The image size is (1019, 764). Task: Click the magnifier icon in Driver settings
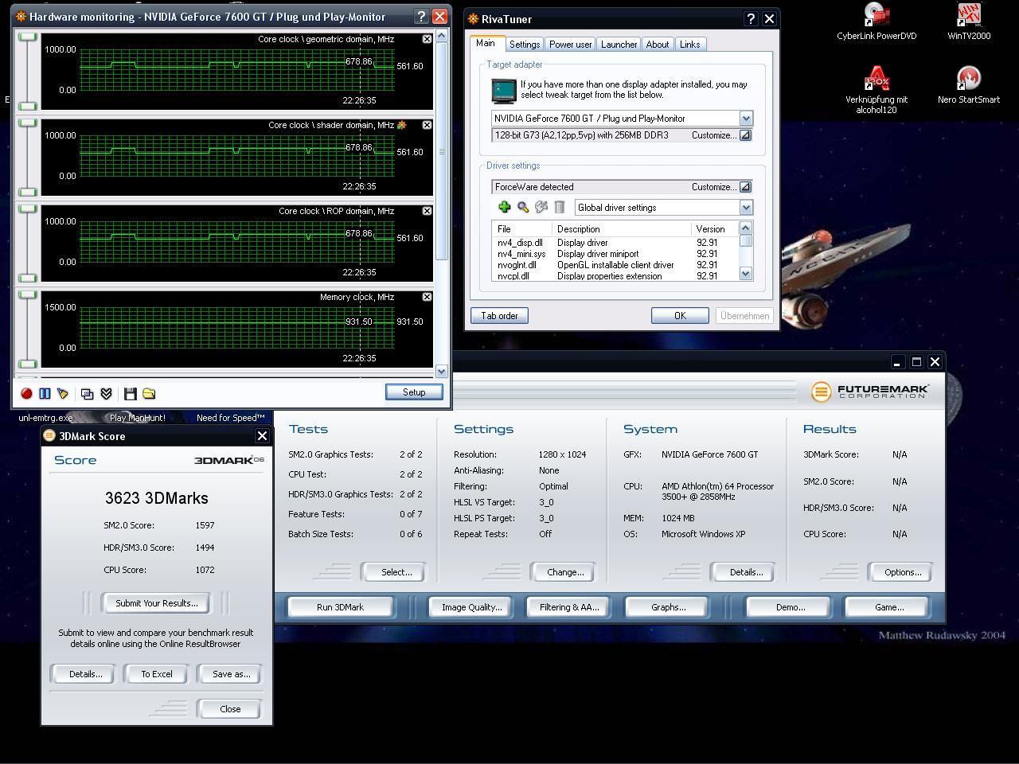(523, 207)
